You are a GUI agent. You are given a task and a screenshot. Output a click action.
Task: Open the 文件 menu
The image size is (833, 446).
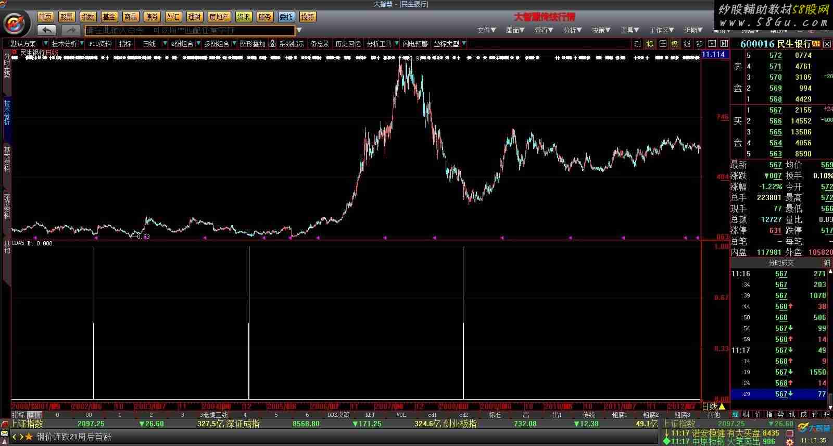coord(486,30)
